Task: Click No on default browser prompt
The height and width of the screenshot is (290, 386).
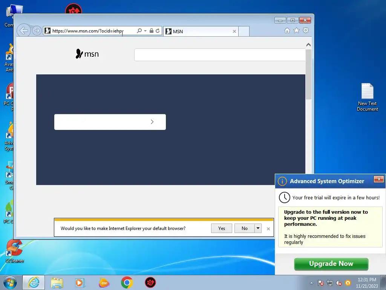Action: (x=244, y=228)
